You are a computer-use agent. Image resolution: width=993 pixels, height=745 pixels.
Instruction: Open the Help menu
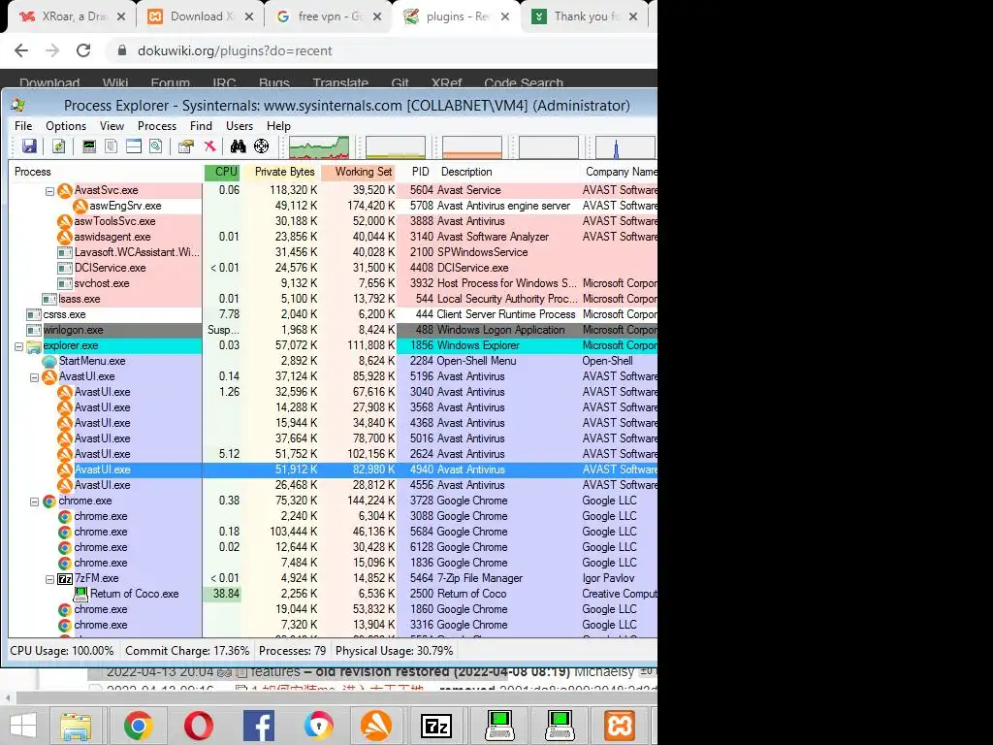(278, 126)
